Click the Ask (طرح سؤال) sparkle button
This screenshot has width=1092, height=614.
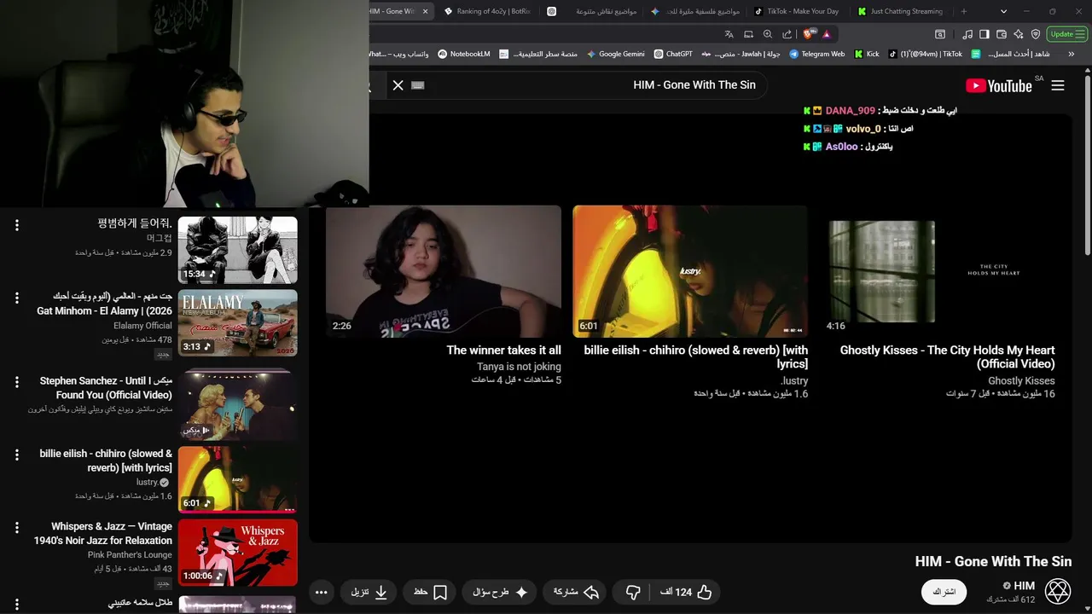coord(500,592)
